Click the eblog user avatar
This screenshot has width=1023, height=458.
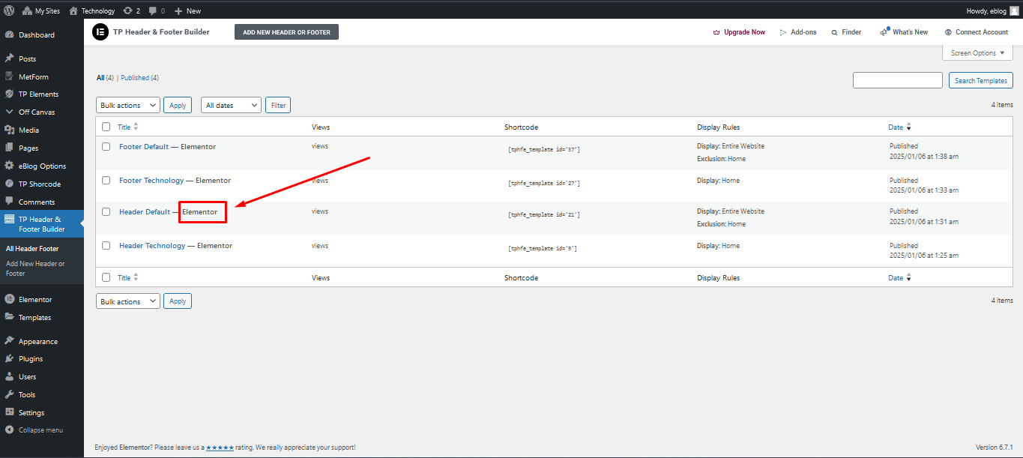pos(1014,10)
